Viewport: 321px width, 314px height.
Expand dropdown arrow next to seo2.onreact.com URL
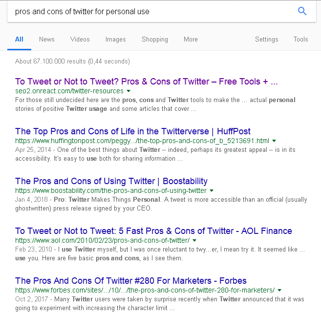(x=128, y=91)
